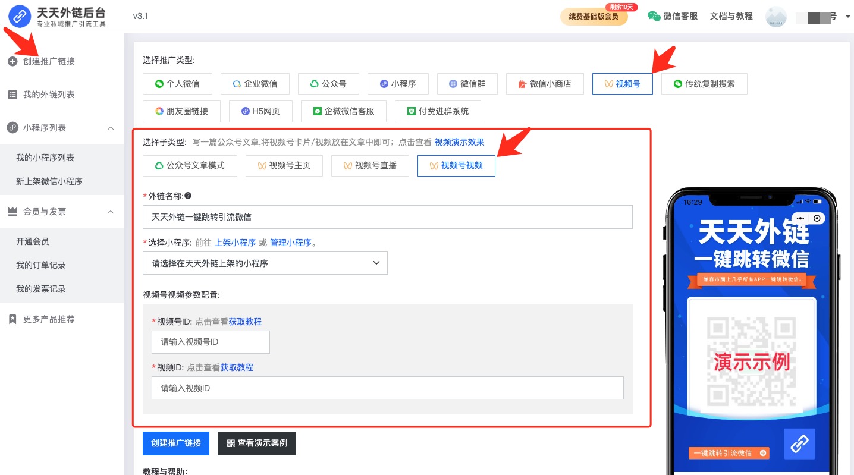Click the blue 创建推广链接 button
This screenshot has height=475, width=854.
click(176, 443)
